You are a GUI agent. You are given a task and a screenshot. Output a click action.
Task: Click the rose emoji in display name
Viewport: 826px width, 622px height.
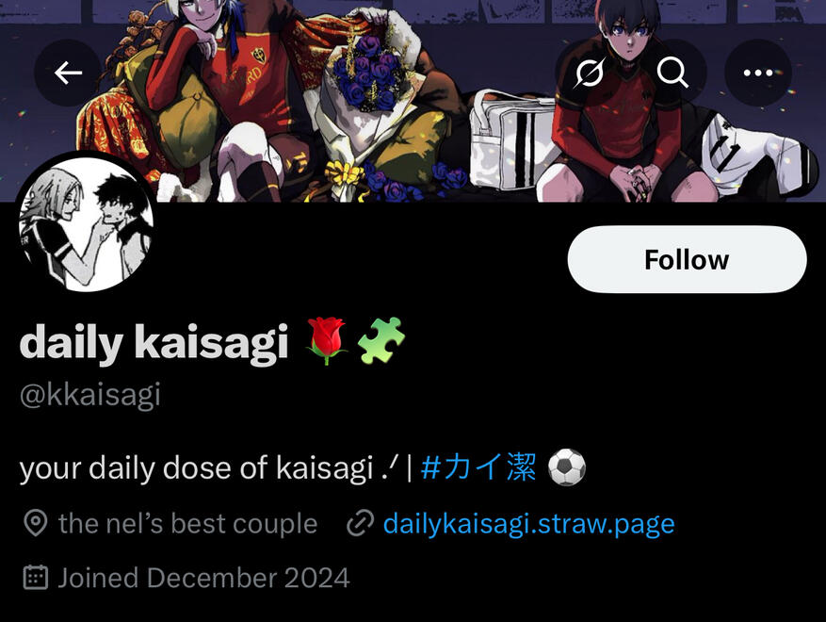click(x=327, y=341)
